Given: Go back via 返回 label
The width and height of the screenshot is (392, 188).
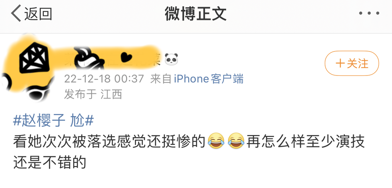Looking at the screenshot, I should [38, 14].
